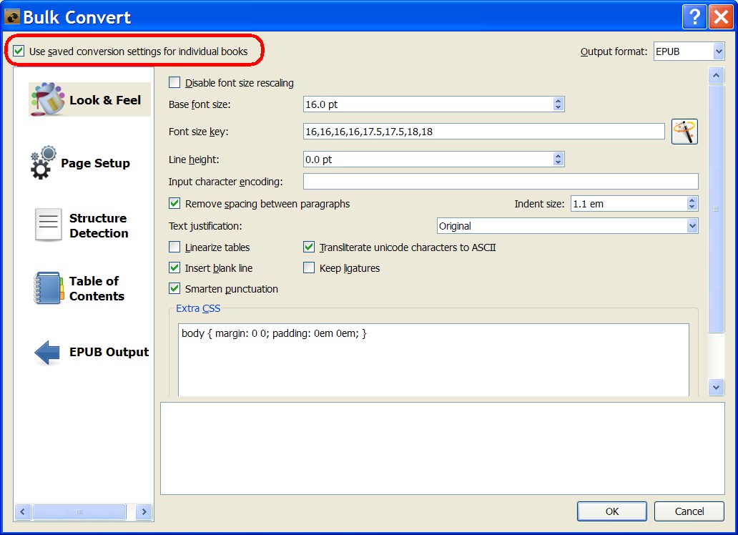The width and height of the screenshot is (738, 535).
Task: Close the Bulk Convert dialog
Action: (x=721, y=17)
